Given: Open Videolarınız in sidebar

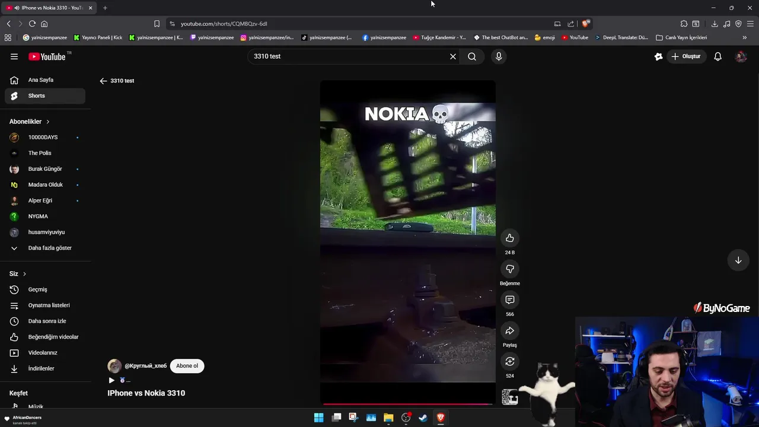Looking at the screenshot, I should pos(44,353).
